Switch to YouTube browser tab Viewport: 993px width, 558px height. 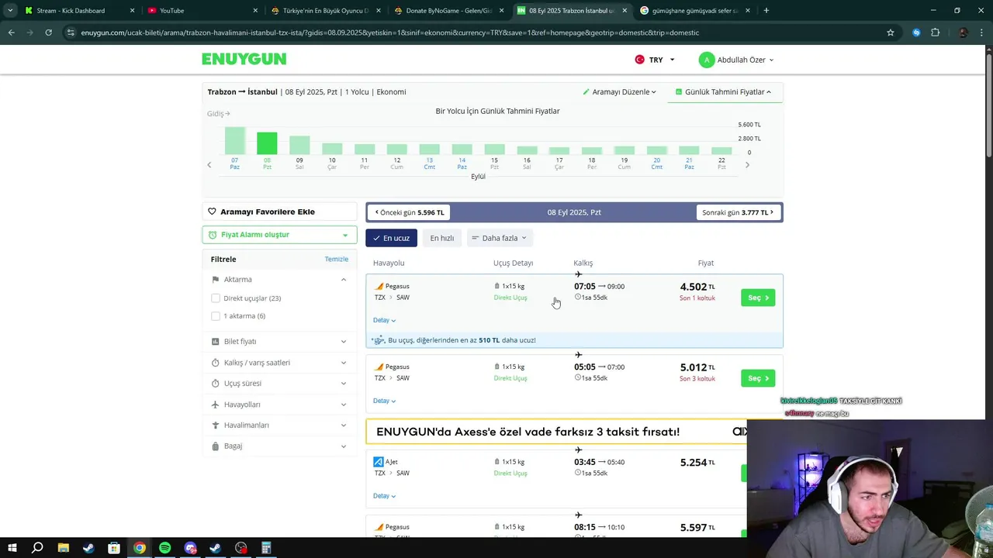pyautogui.click(x=202, y=11)
